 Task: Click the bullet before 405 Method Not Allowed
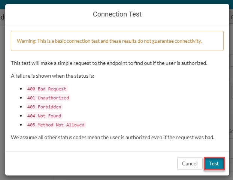coord(21,125)
